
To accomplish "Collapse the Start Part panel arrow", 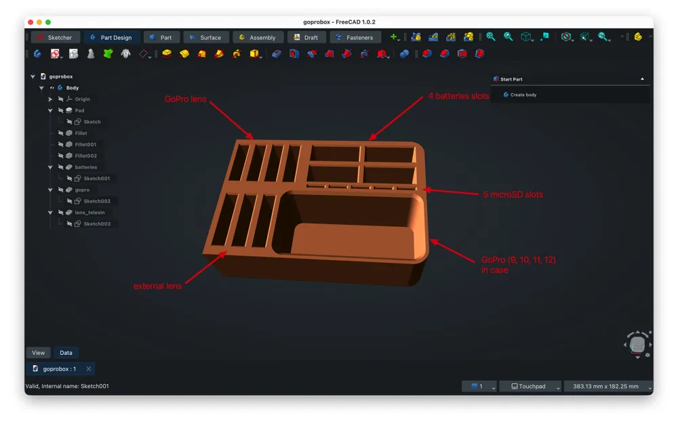I will (643, 79).
